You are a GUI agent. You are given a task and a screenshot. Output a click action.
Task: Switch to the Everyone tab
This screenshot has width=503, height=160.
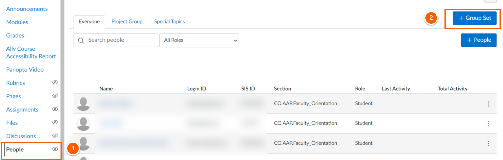tap(89, 22)
